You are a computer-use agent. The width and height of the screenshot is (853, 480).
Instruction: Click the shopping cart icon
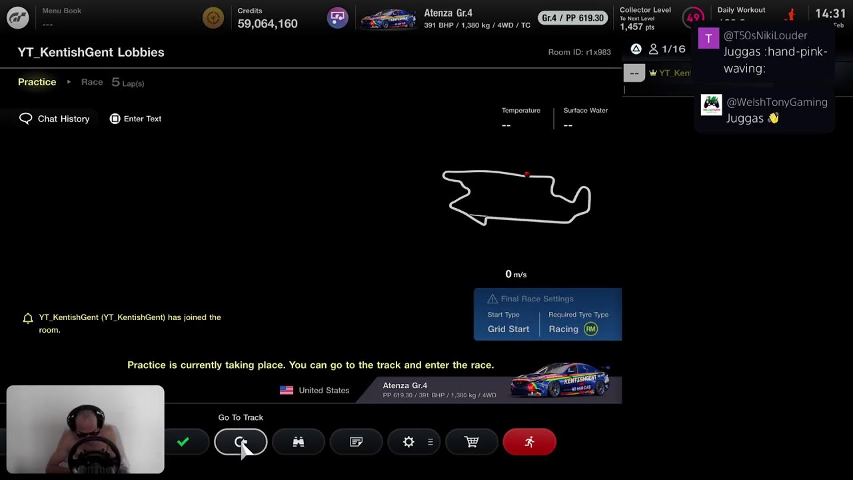472,442
